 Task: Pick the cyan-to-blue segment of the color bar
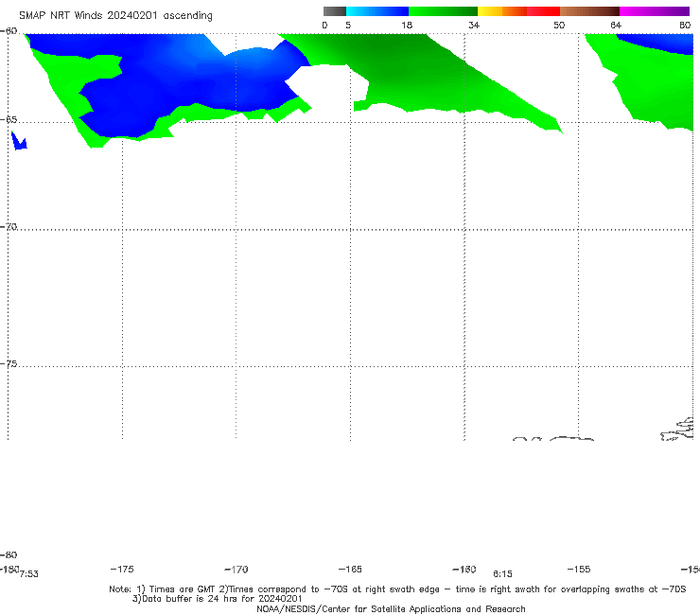pyautogui.click(x=377, y=11)
